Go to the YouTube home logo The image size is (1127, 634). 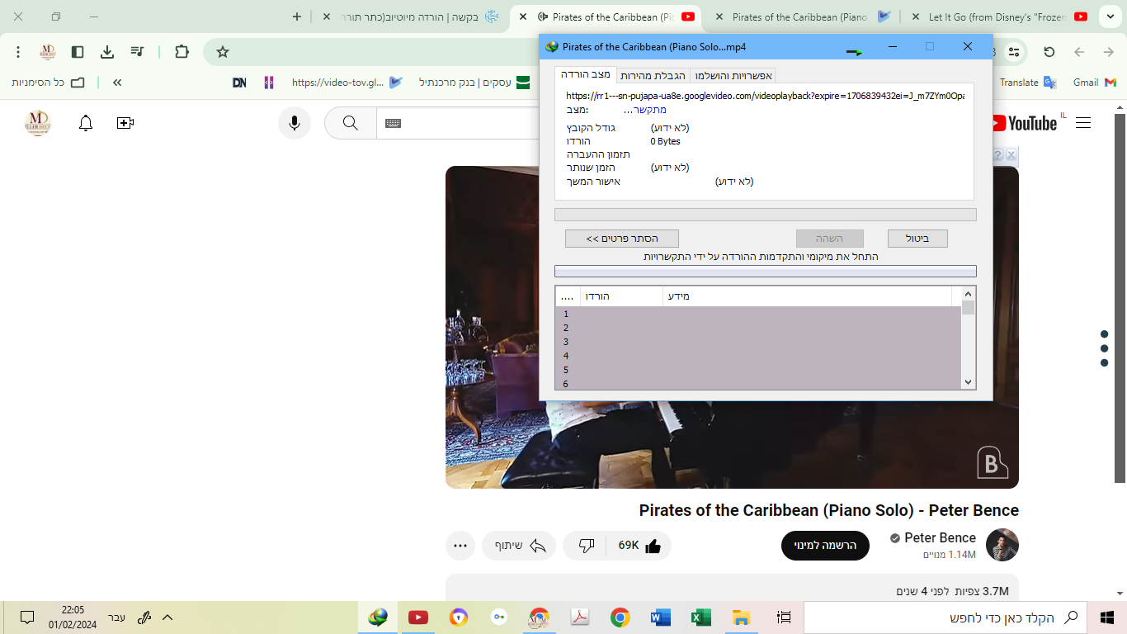pyautogui.click(x=1023, y=123)
